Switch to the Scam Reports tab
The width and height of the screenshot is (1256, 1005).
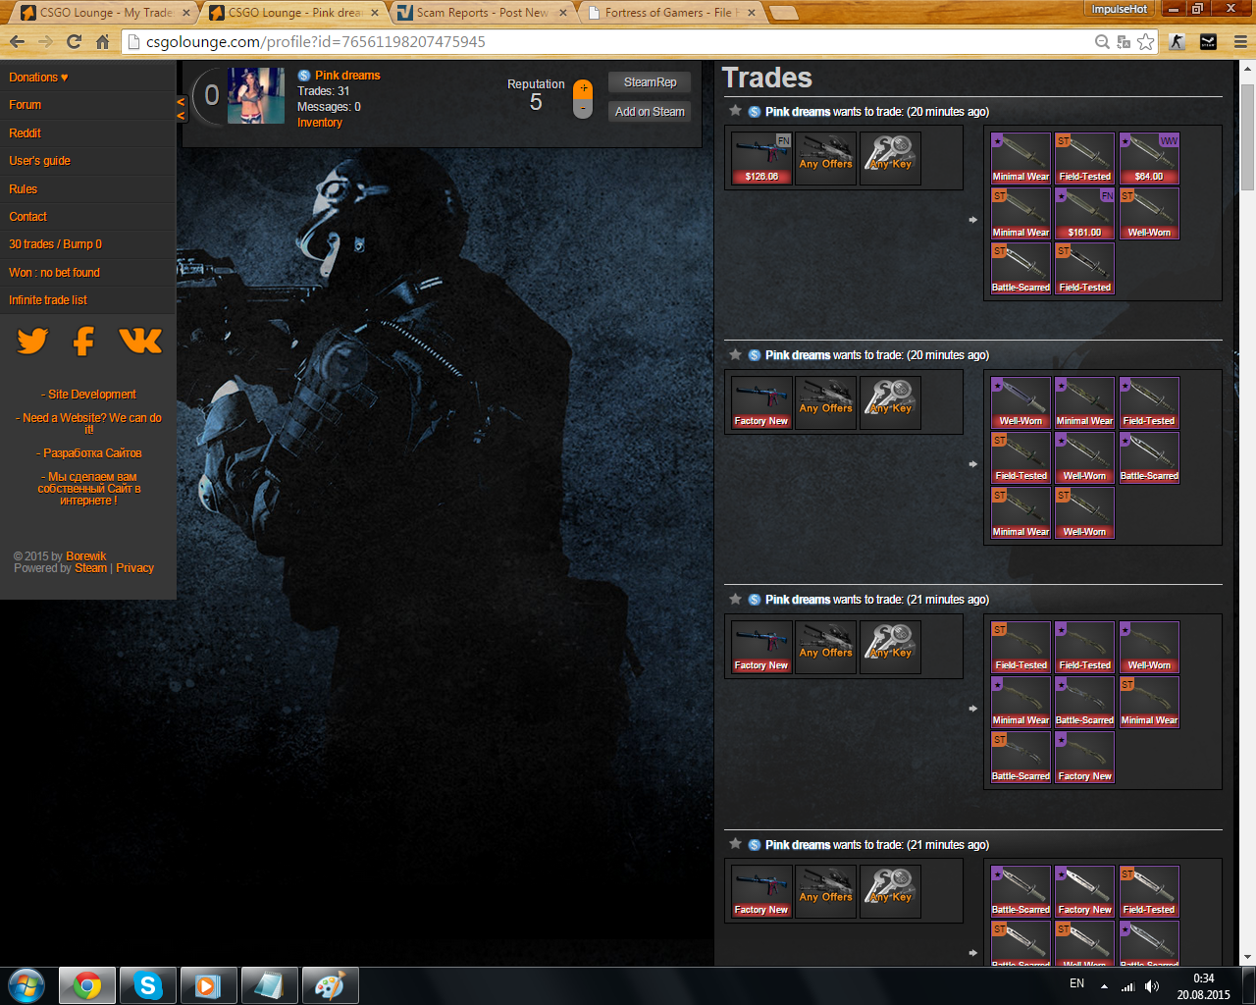481,13
